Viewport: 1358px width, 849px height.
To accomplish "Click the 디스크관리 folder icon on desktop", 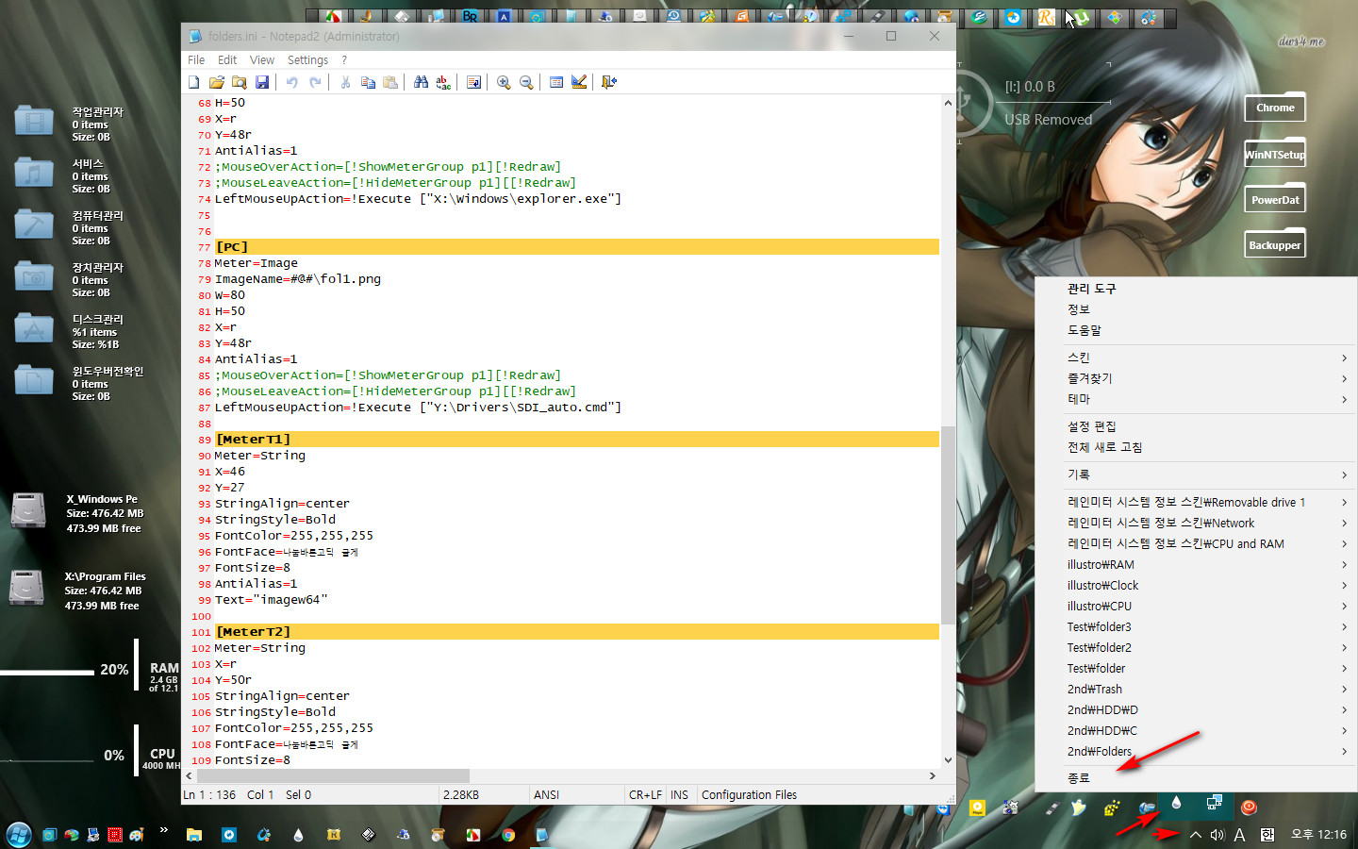I will 34,328.
